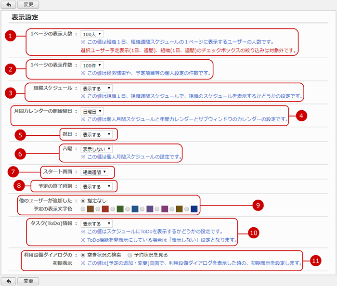The width and height of the screenshot is (337, 286).
Task: Select the radio button for the olive text color
Action: coord(172,209)
